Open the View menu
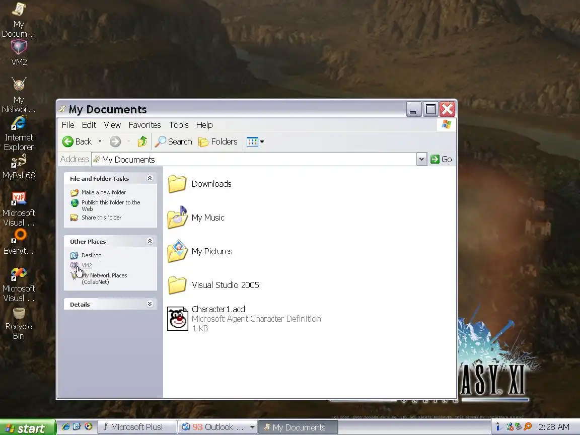The width and height of the screenshot is (580, 435). tap(112, 125)
